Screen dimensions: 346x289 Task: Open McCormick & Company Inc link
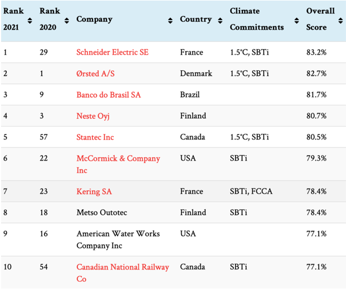click(x=118, y=164)
